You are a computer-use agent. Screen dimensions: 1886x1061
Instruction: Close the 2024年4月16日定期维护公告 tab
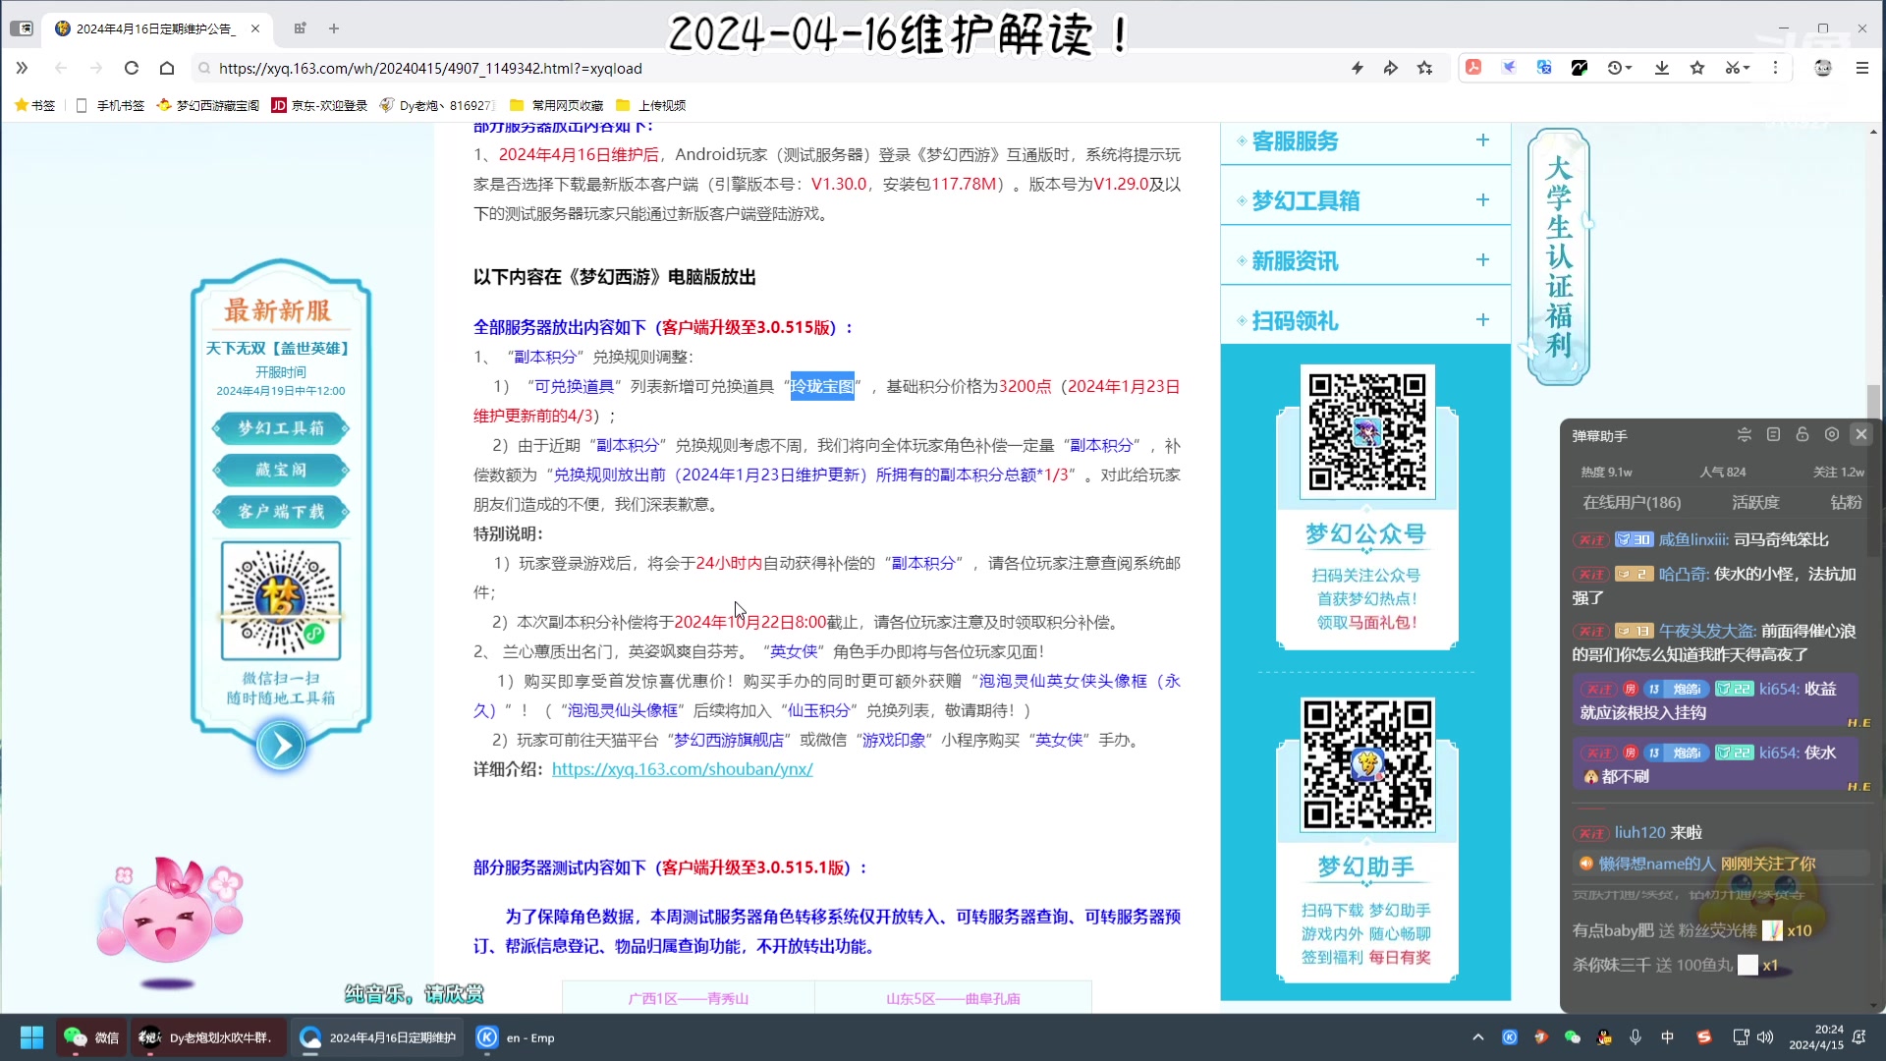pyautogui.click(x=255, y=28)
